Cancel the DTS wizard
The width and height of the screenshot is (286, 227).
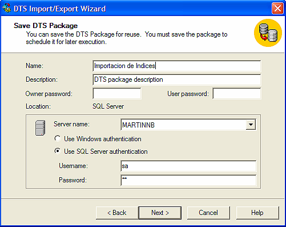[208, 213]
